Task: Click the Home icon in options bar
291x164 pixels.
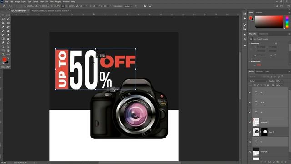Action: pyautogui.click(x=4, y=6)
